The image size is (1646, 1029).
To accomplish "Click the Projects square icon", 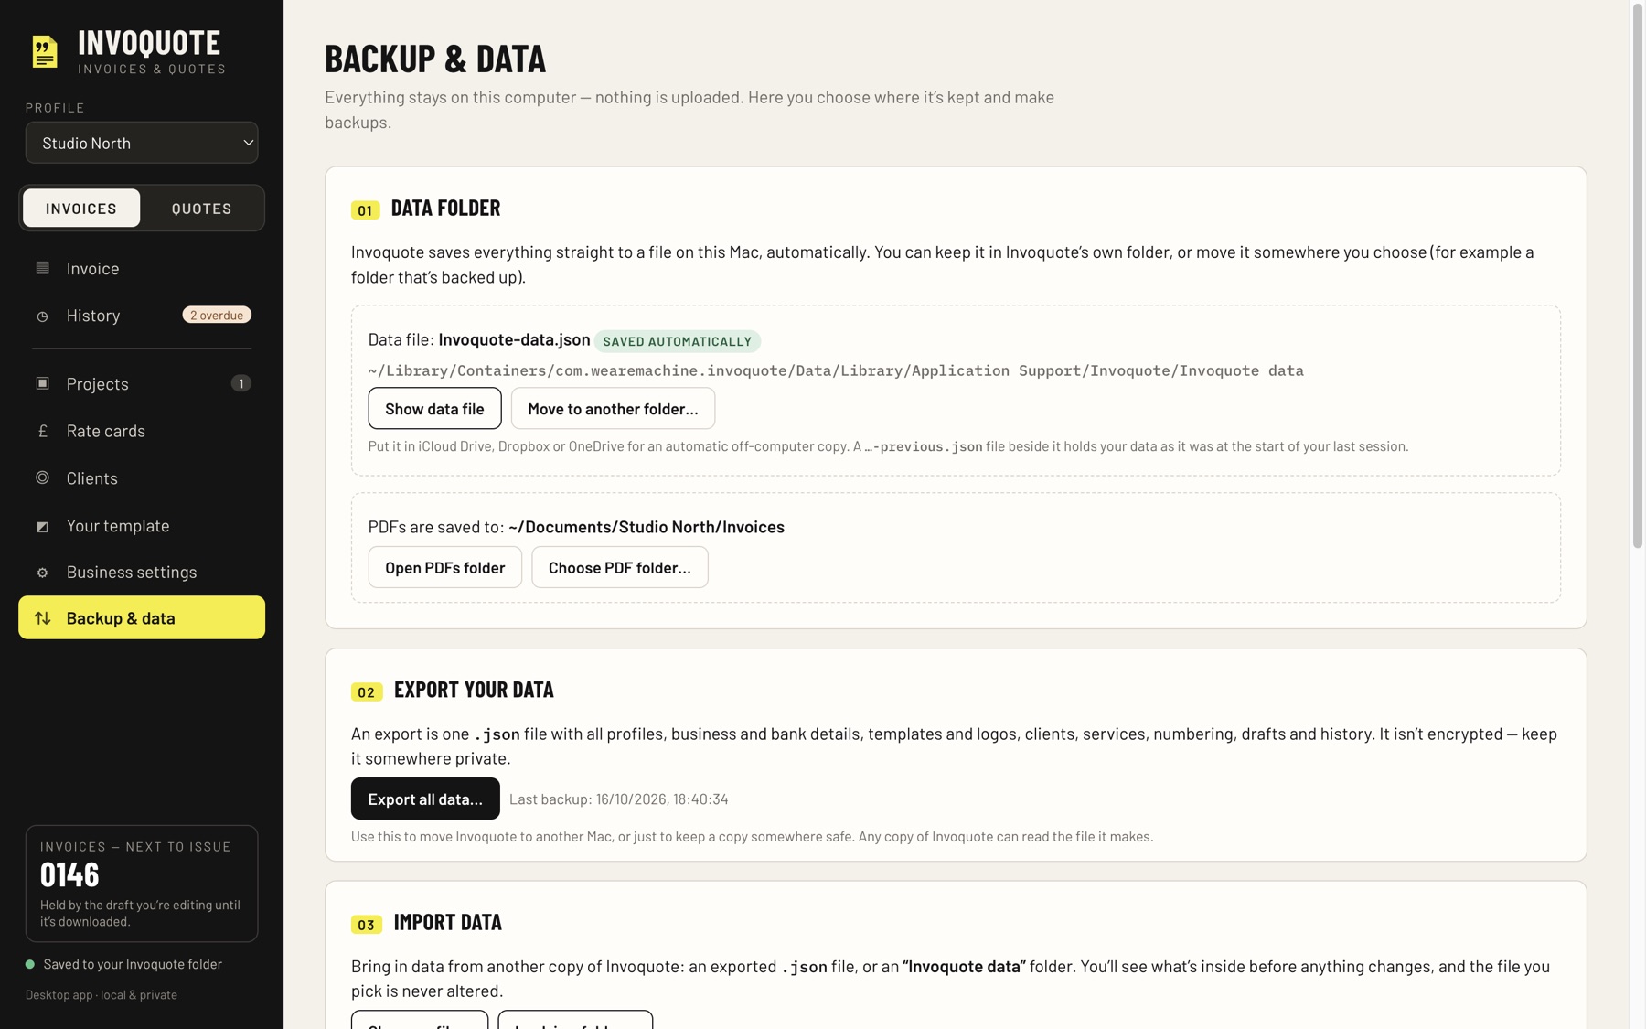I will 42,383.
